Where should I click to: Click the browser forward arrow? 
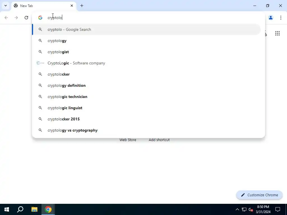(x=16, y=18)
